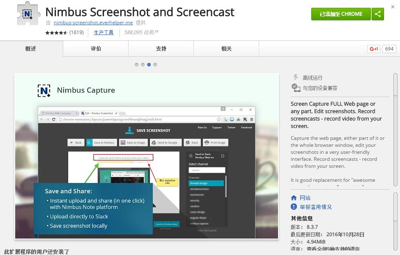
Task: Switch to the 评价 tab
Action: click(x=96, y=49)
